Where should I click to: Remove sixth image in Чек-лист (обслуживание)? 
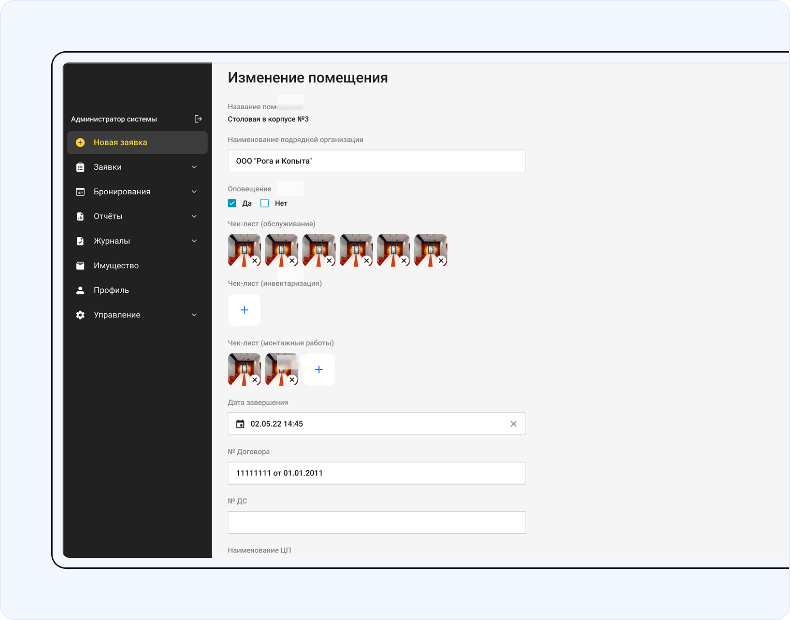[441, 261]
